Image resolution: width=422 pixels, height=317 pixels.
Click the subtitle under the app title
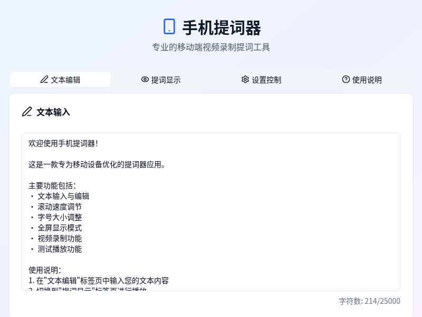coord(211,46)
